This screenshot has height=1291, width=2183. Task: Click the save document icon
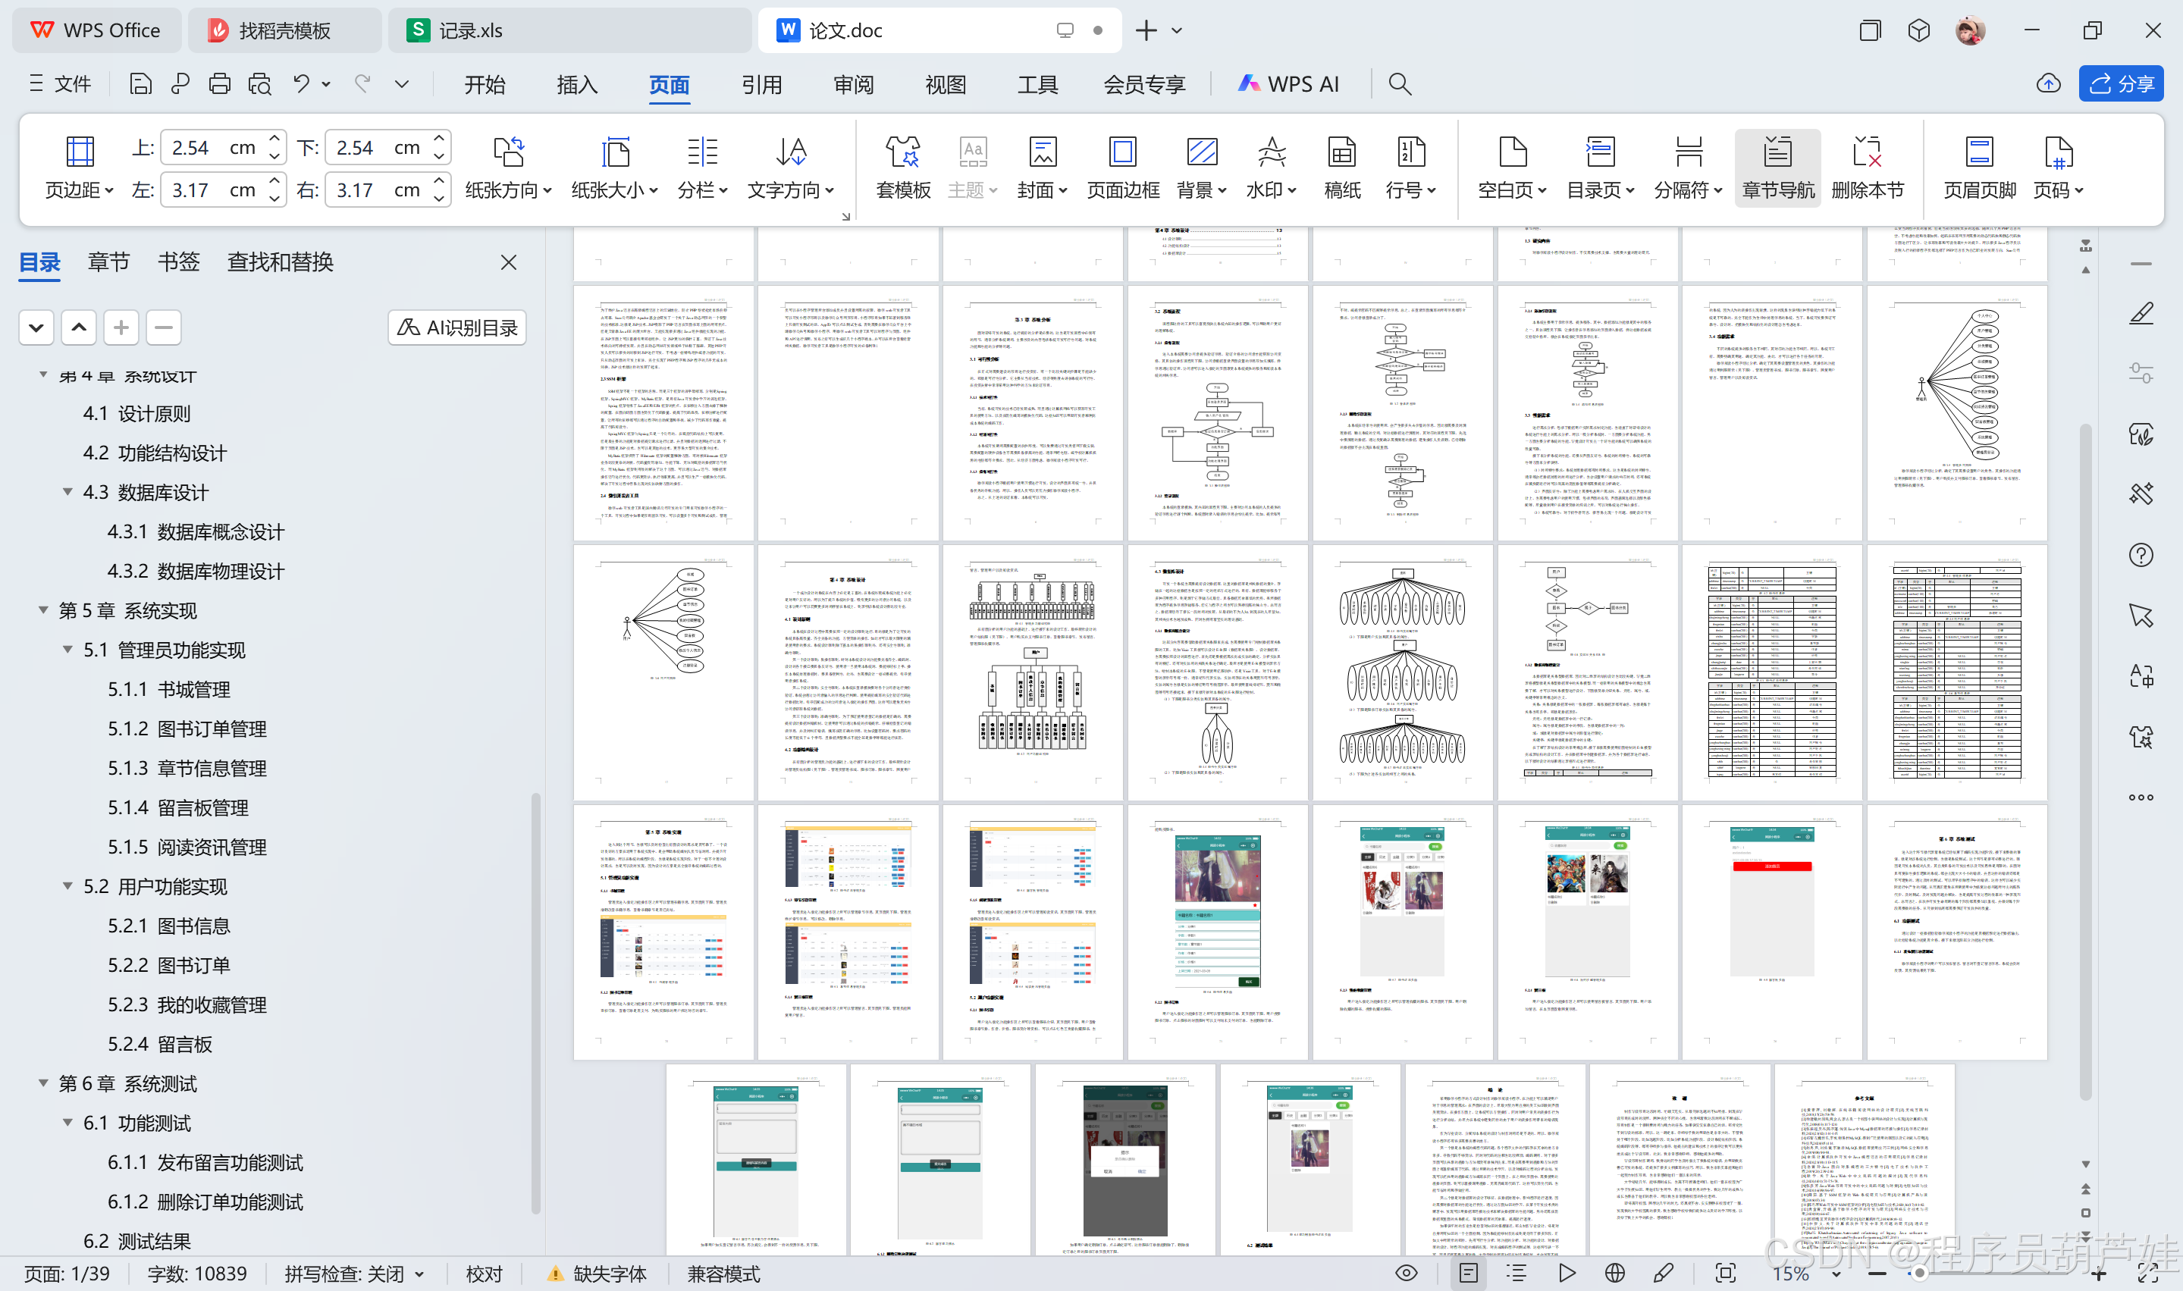point(140,83)
